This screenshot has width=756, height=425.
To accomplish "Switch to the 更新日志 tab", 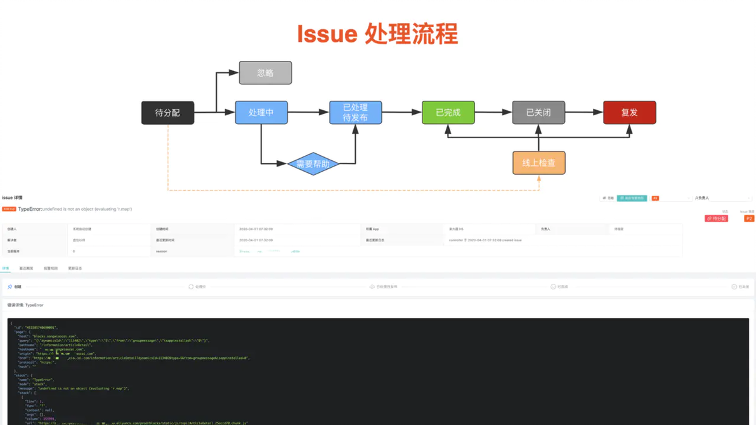I will click(75, 268).
